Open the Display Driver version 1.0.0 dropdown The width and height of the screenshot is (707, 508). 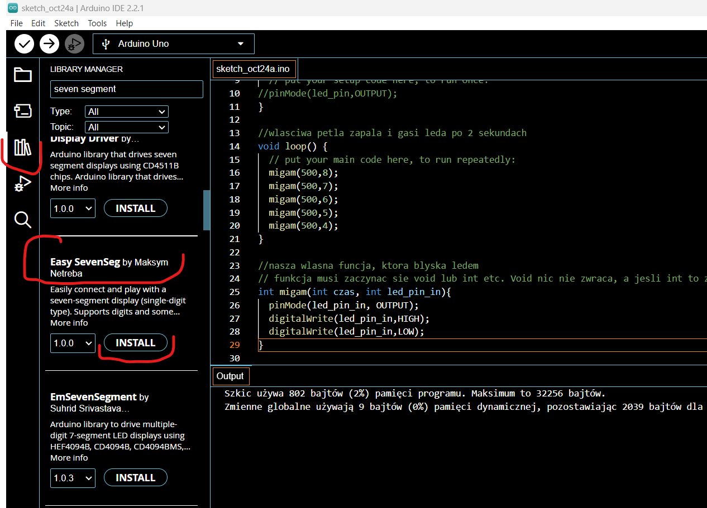(73, 209)
